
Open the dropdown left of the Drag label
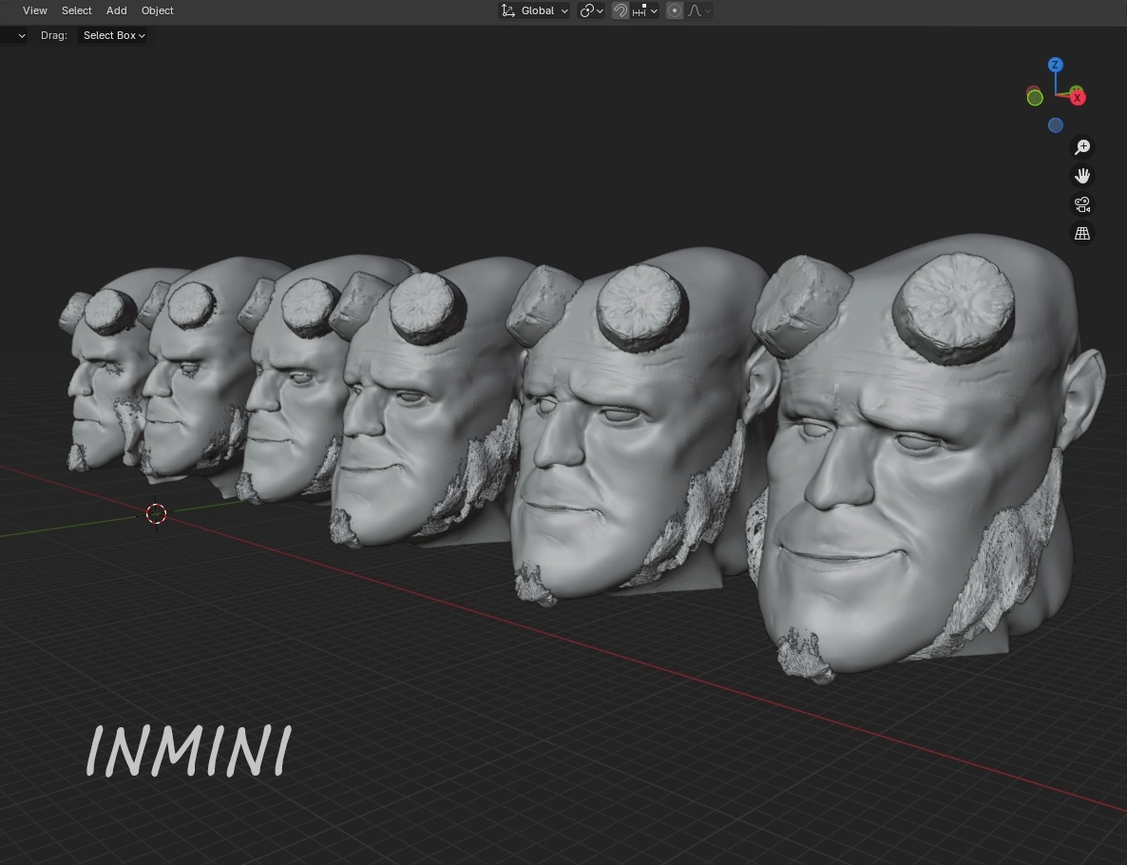(13, 35)
